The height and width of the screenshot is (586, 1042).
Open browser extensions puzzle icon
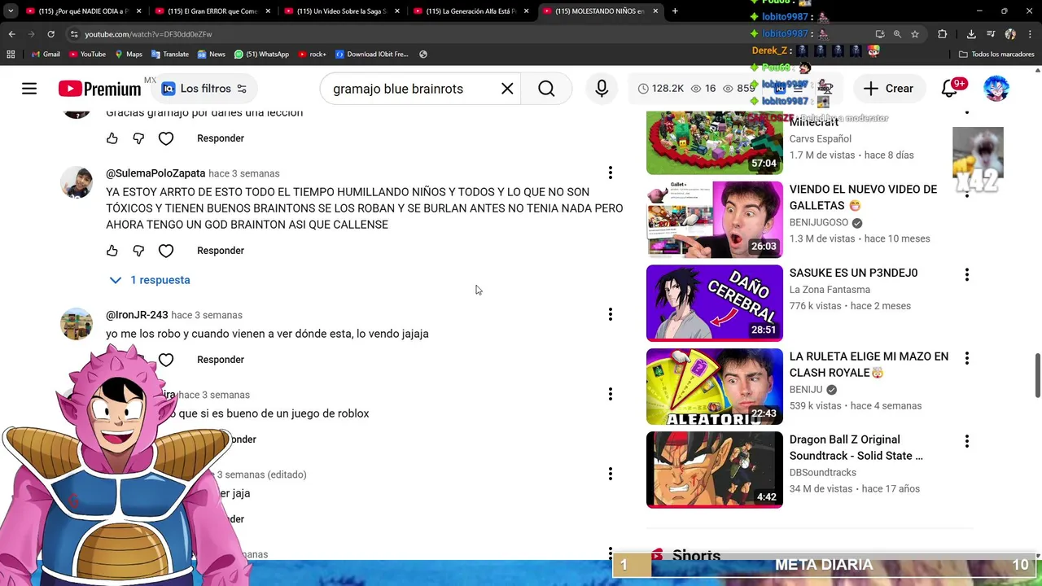pos(943,34)
